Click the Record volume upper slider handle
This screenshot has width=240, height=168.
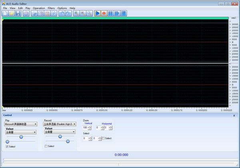pyautogui.click(x=60, y=136)
